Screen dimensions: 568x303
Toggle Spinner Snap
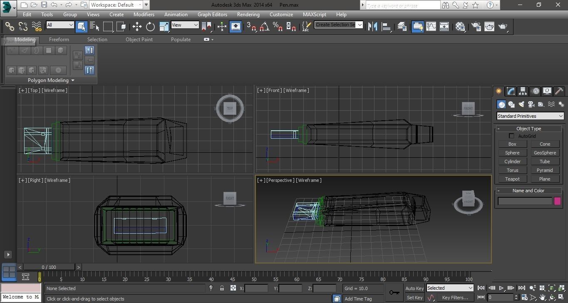[x=292, y=26]
